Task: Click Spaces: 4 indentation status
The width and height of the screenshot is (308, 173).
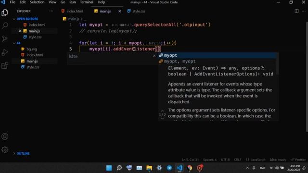Action: pos(210,160)
